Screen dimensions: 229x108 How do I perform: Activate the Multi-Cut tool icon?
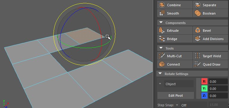162,56
